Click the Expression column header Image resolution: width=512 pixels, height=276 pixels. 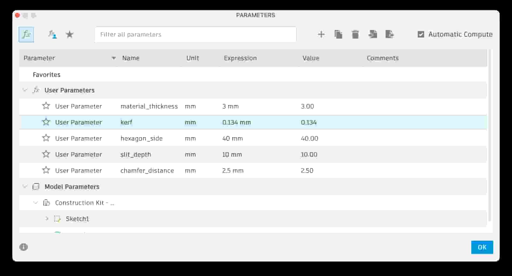click(240, 58)
